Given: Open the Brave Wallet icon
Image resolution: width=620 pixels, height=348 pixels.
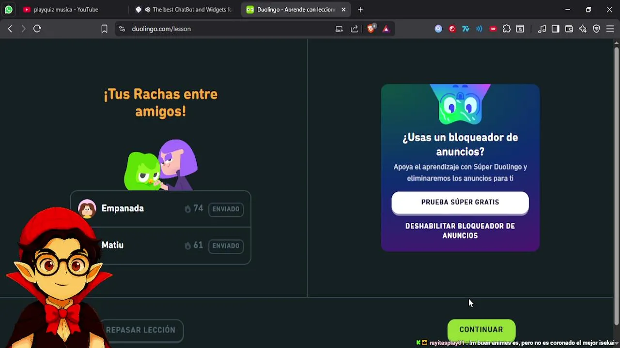Looking at the screenshot, I should click(x=569, y=29).
